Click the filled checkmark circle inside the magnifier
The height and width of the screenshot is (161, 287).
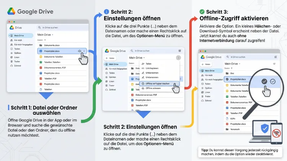coord(264,81)
